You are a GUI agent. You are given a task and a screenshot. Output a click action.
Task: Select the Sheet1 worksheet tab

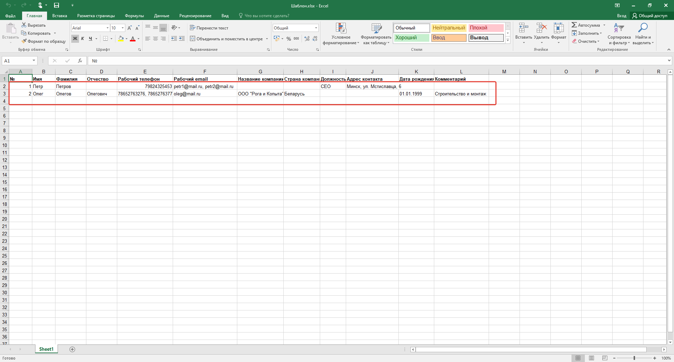(46, 349)
